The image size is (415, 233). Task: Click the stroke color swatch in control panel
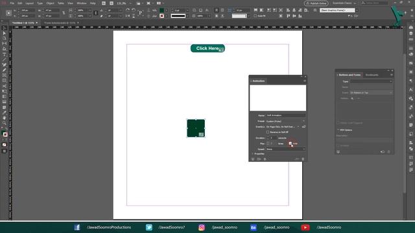point(161,16)
